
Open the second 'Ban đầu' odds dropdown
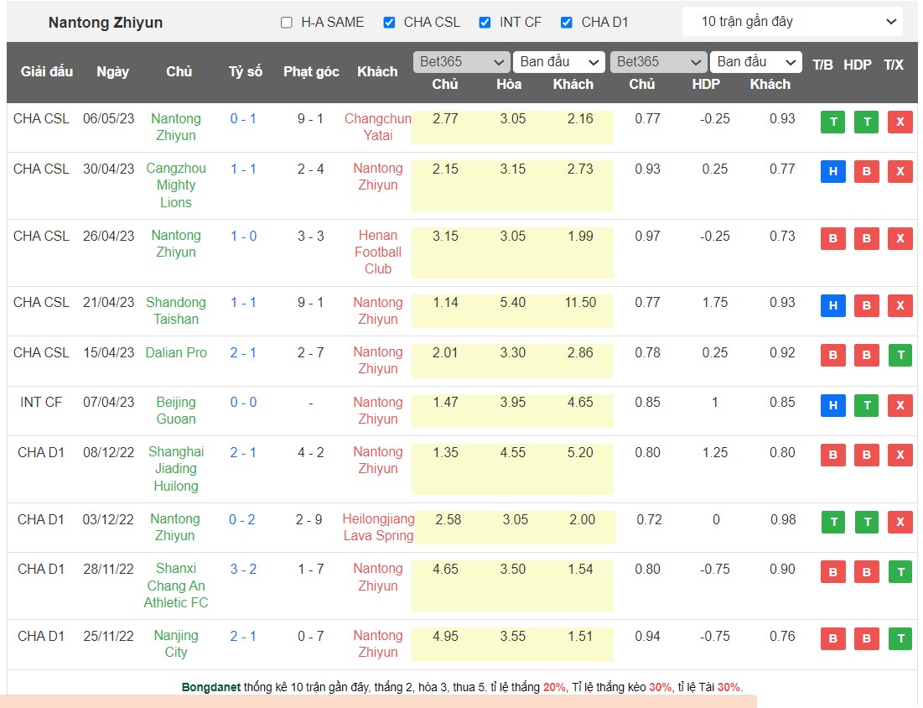point(756,62)
